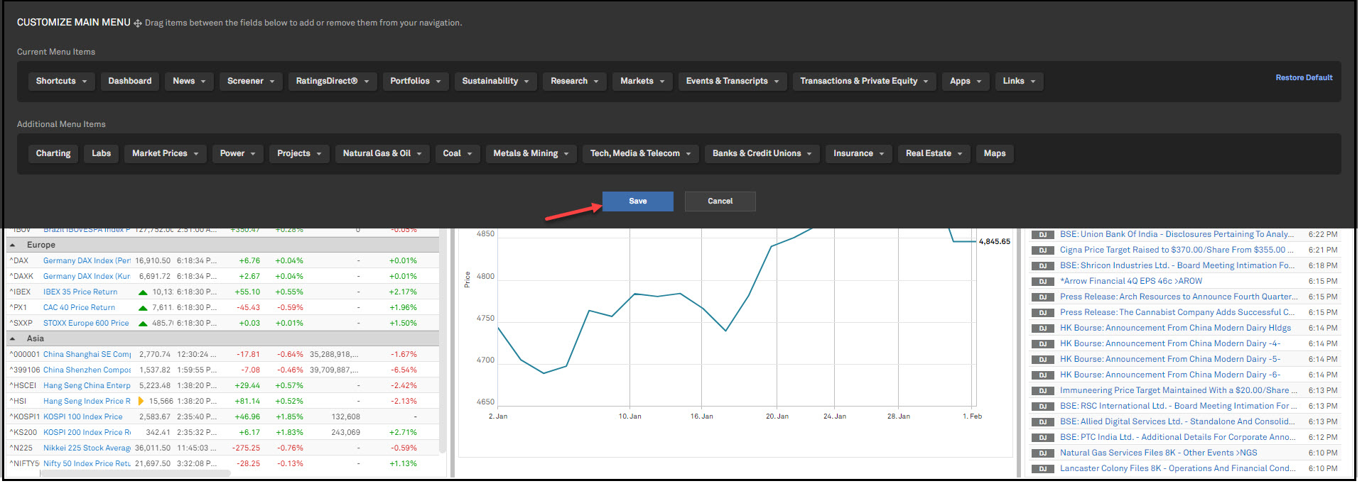Collapse the Europe index group
The image size is (1362, 486).
(13, 245)
